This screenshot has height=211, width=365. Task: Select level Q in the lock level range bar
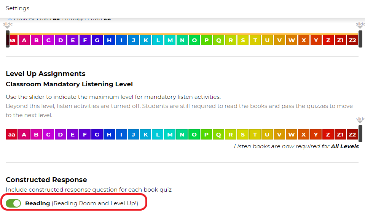(x=218, y=40)
